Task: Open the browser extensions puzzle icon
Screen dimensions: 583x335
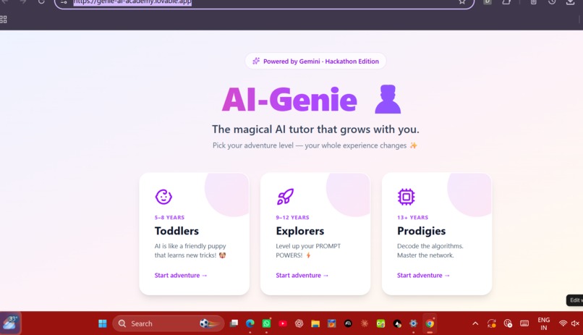Action: pos(506,2)
